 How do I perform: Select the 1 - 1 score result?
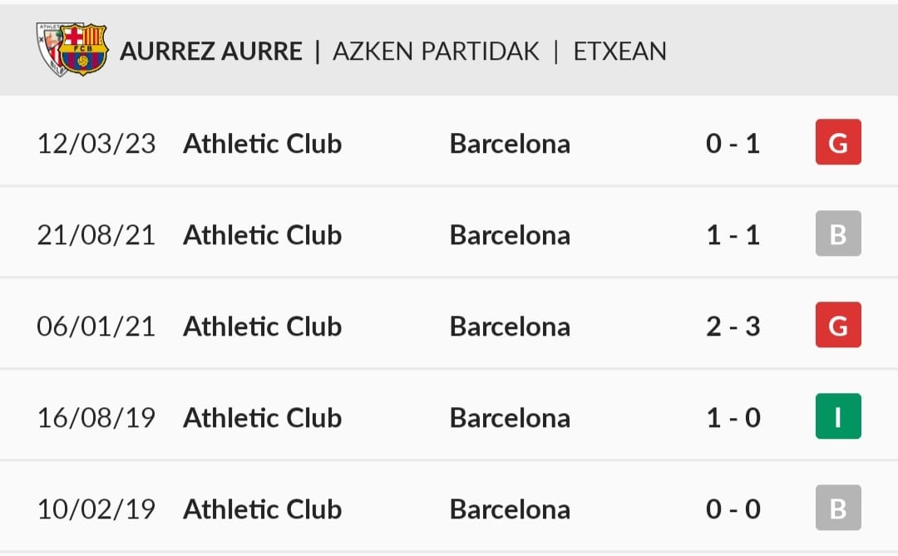click(x=733, y=234)
